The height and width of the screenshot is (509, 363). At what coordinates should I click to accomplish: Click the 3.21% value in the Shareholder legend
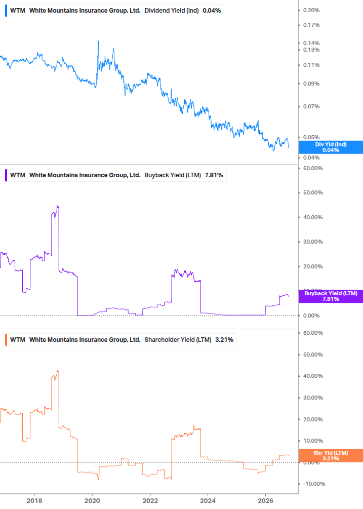pyautogui.click(x=224, y=340)
